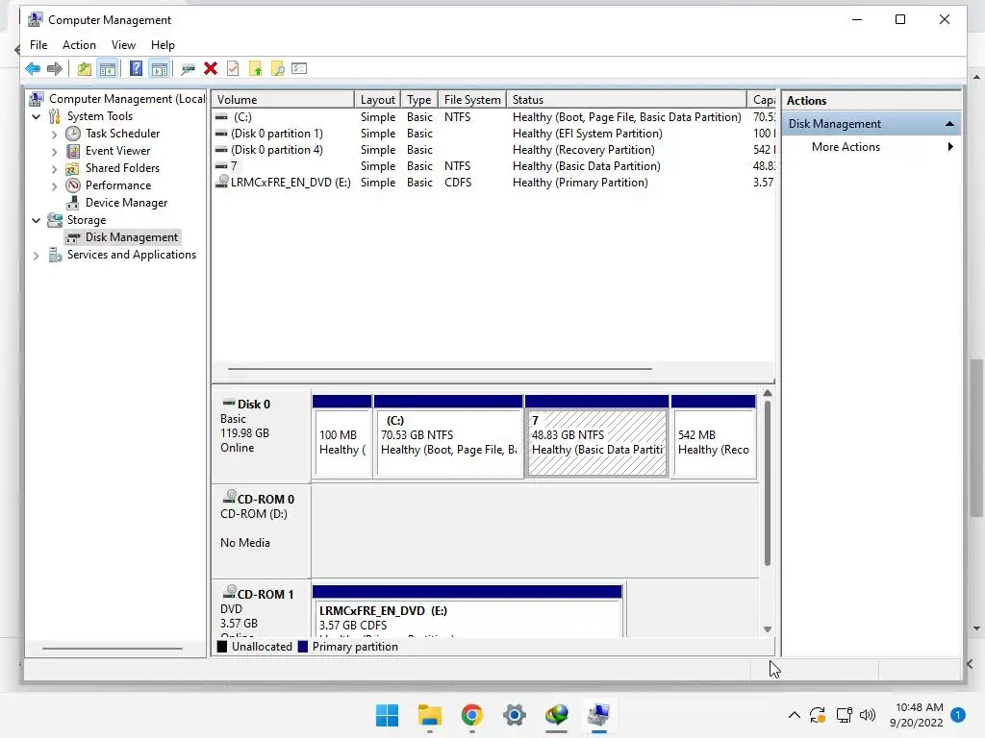Click the CD-ROM 0 (D:) label panel
This screenshot has width=985, height=738.
pos(261,530)
